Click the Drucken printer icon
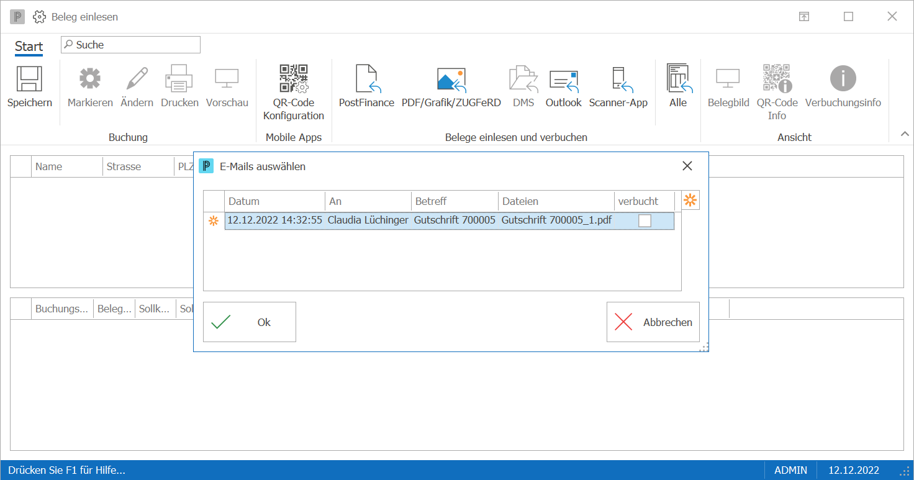This screenshot has width=914, height=480. (x=179, y=79)
